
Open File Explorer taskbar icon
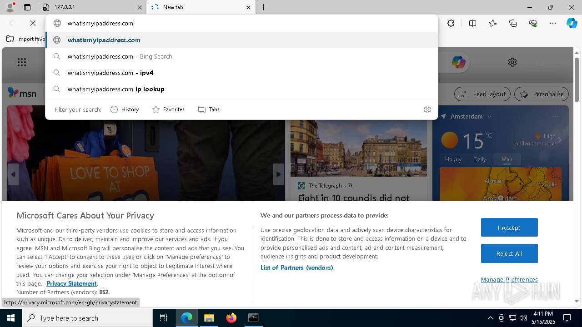coord(209,318)
